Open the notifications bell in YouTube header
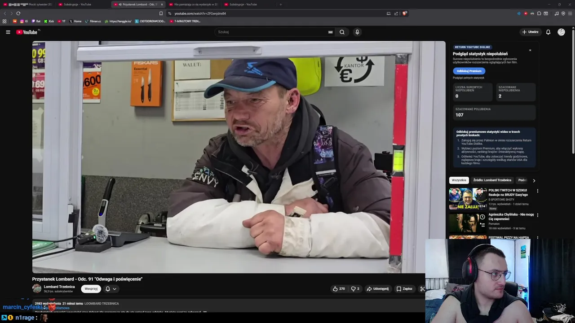 click(548, 32)
